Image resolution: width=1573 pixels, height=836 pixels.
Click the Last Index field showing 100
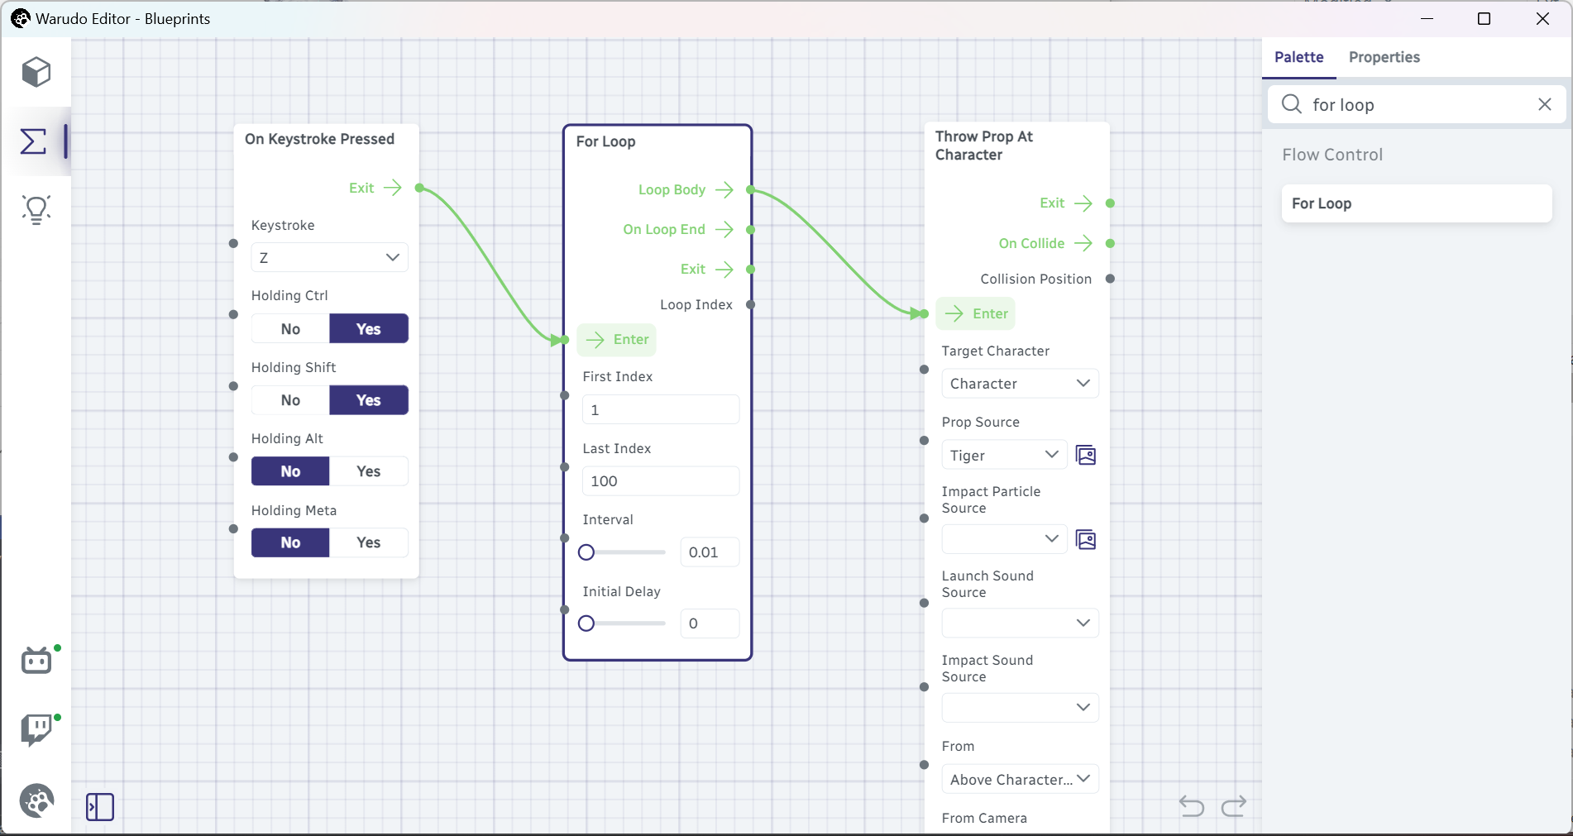[661, 481]
